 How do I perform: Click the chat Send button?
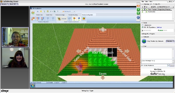[172, 65]
